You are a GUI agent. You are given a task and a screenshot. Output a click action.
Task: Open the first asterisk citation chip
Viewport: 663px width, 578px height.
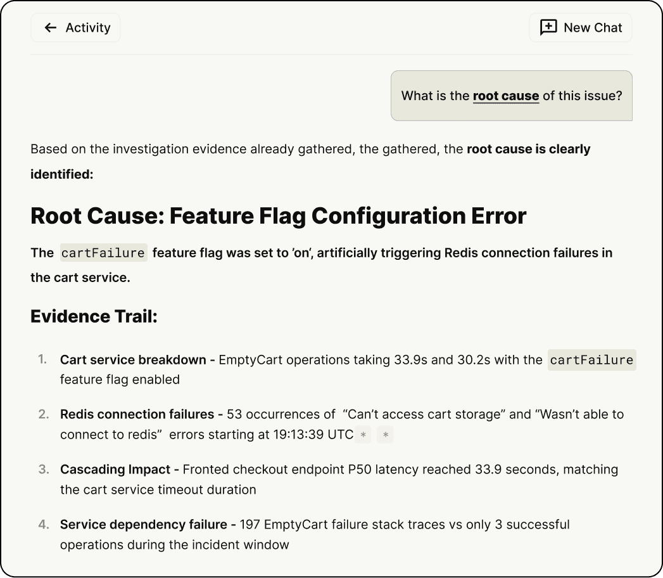(363, 435)
